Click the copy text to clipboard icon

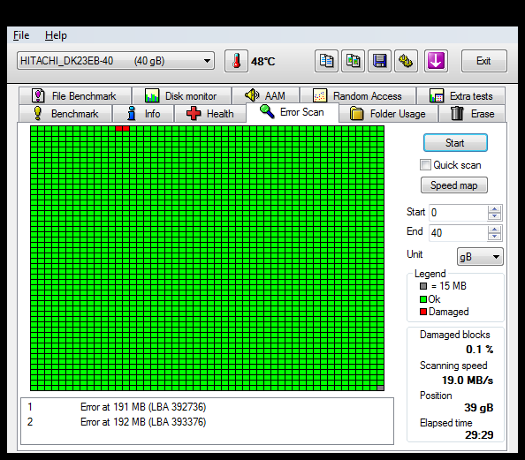coord(326,61)
